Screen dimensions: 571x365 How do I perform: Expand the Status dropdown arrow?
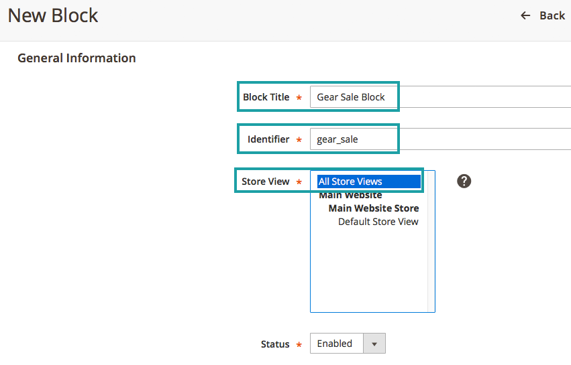[x=374, y=344]
